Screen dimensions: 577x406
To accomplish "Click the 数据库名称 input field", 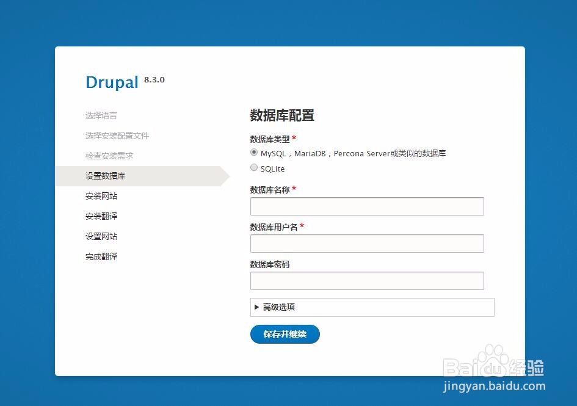I will click(x=366, y=206).
